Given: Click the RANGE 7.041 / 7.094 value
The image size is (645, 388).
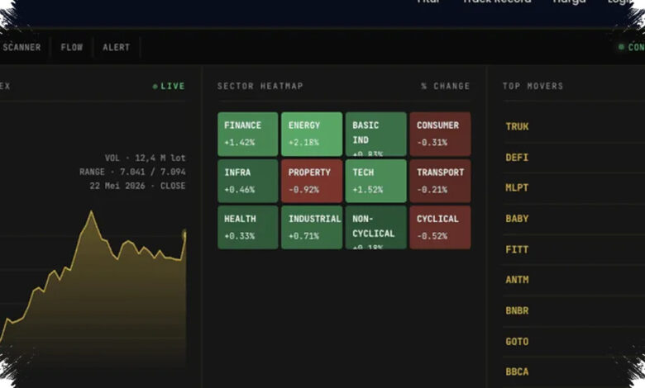Looking at the screenshot, I should point(132,172).
